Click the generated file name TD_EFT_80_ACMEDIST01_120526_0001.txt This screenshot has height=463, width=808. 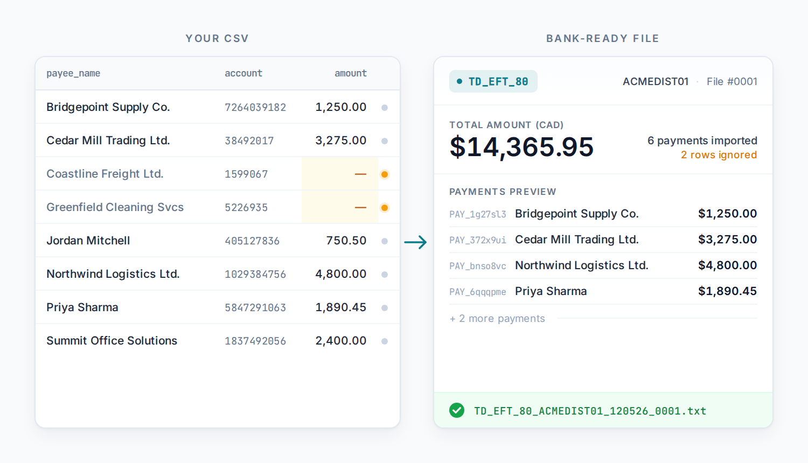pyautogui.click(x=590, y=411)
